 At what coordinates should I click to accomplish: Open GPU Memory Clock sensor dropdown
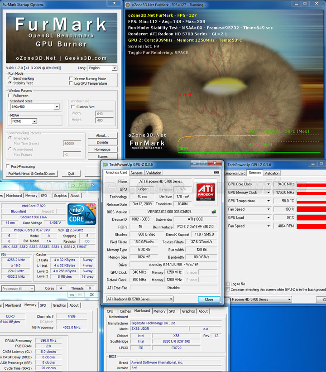tap(268, 193)
